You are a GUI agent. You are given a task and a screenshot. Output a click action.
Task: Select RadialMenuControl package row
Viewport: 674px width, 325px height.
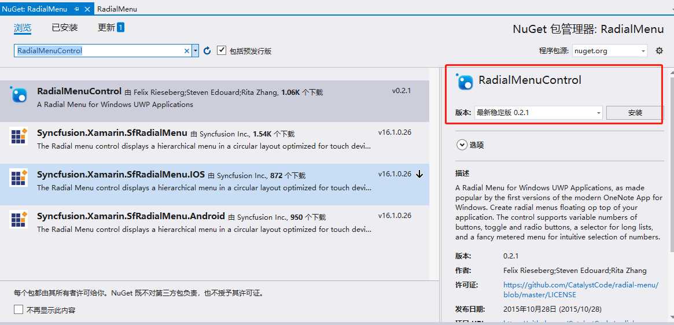pyautogui.click(x=215, y=101)
